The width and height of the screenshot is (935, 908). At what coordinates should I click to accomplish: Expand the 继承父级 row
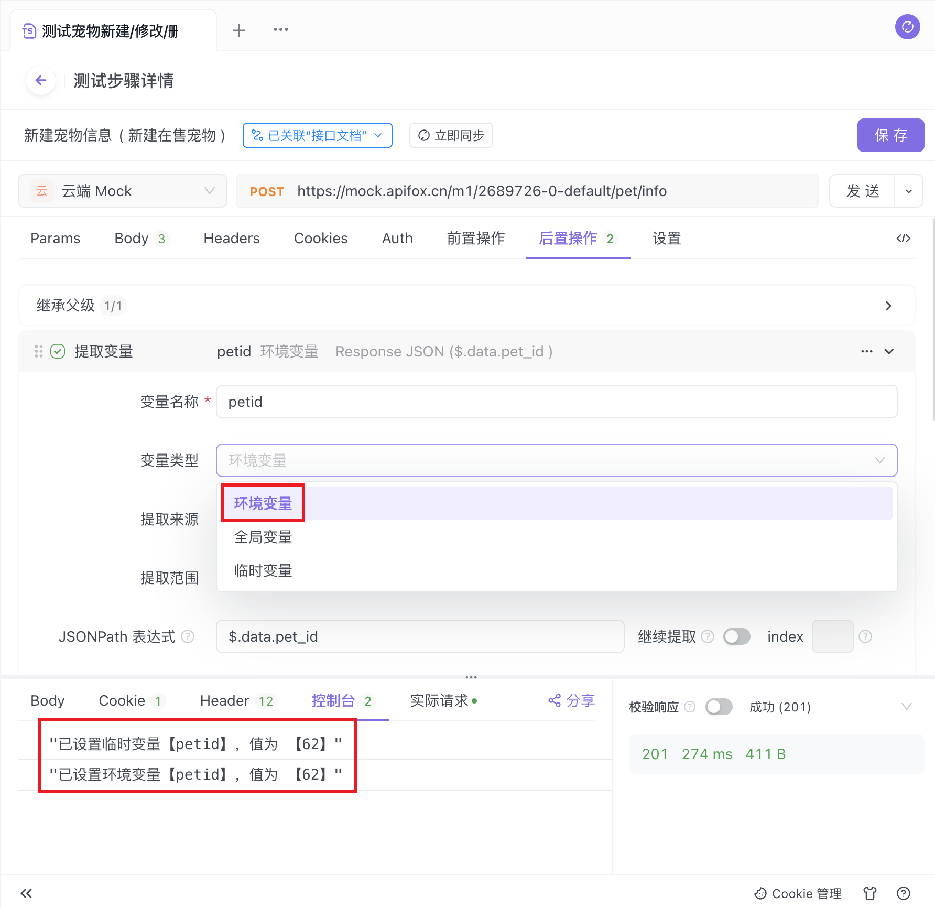pos(888,306)
